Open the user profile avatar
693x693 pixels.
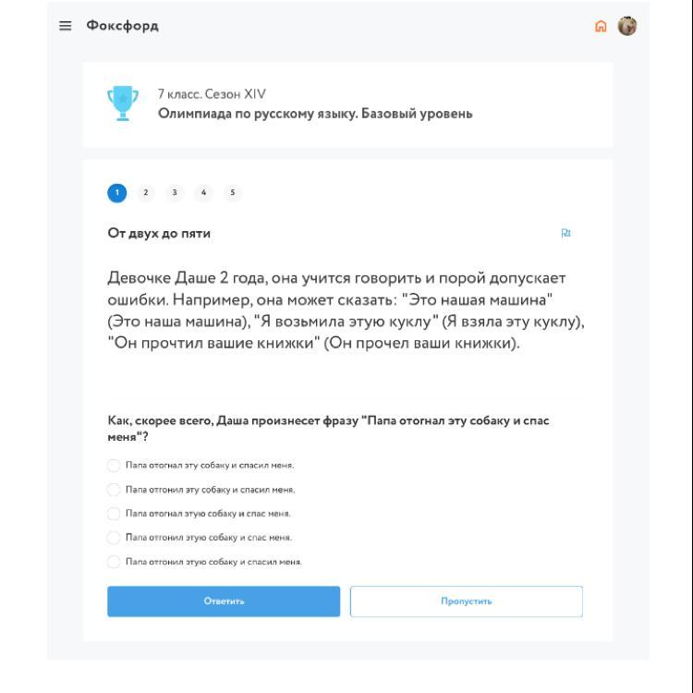[x=627, y=26]
